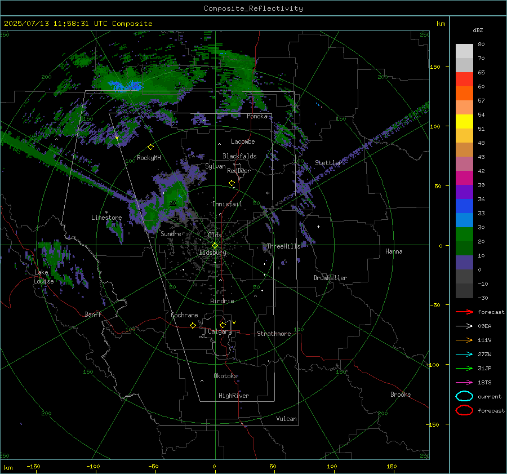The height and width of the screenshot is (474, 507).
Task: Click the Limestone label
Action: click(106, 218)
